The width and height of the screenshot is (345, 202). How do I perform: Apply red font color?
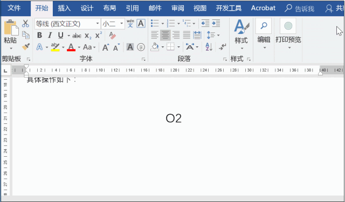coord(71,47)
